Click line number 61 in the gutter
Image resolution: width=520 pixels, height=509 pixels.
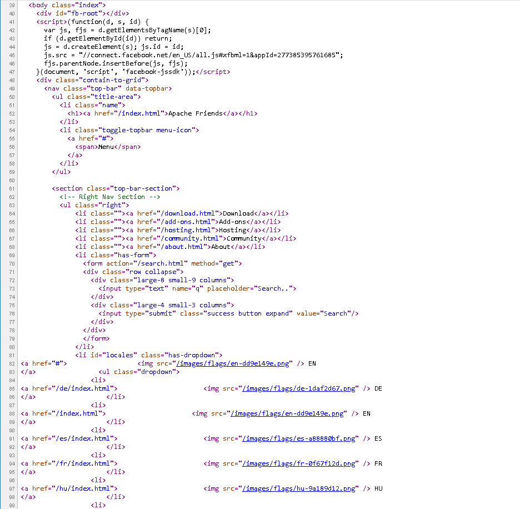(12, 189)
